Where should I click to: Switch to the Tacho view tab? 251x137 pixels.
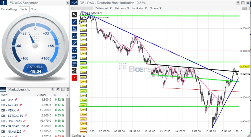pyautogui.click(x=24, y=9)
